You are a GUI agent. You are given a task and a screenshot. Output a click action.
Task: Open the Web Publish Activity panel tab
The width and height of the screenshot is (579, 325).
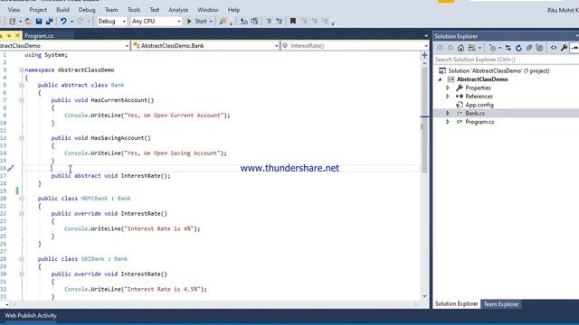point(30,315)
